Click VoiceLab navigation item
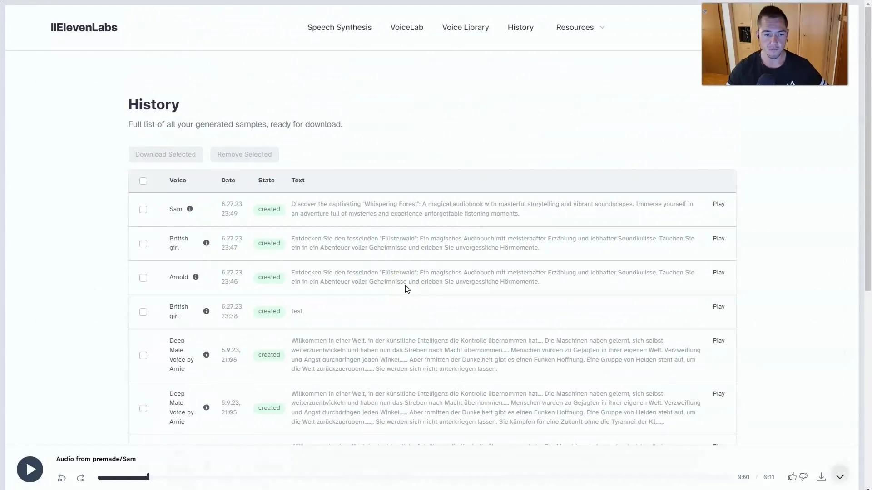The image size is (872, 490). pyautogui.click(x=406, y=27)
